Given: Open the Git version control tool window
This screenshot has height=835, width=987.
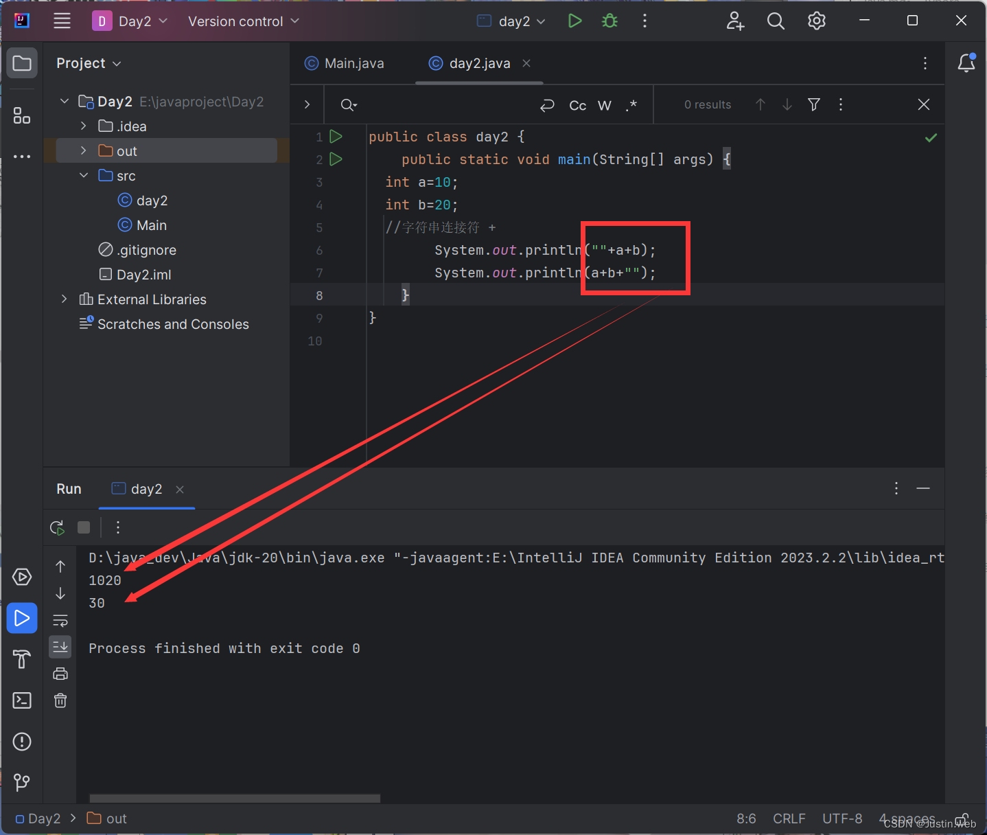Looking at the screenshot, I should [22, 782].
